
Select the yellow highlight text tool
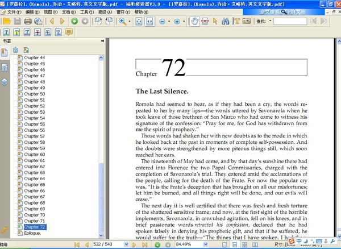click(x=16, y=32)
